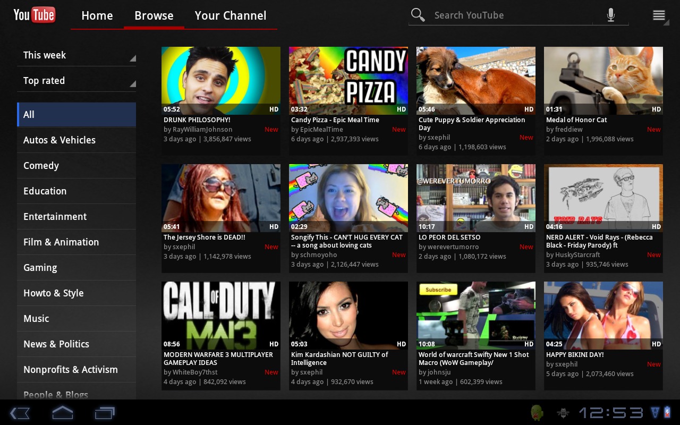Image resolution: width=680 pixels, height=425 pixels.
Task: Open the World of Warcraft gameplay thumbnail
Action: point(476,316)
